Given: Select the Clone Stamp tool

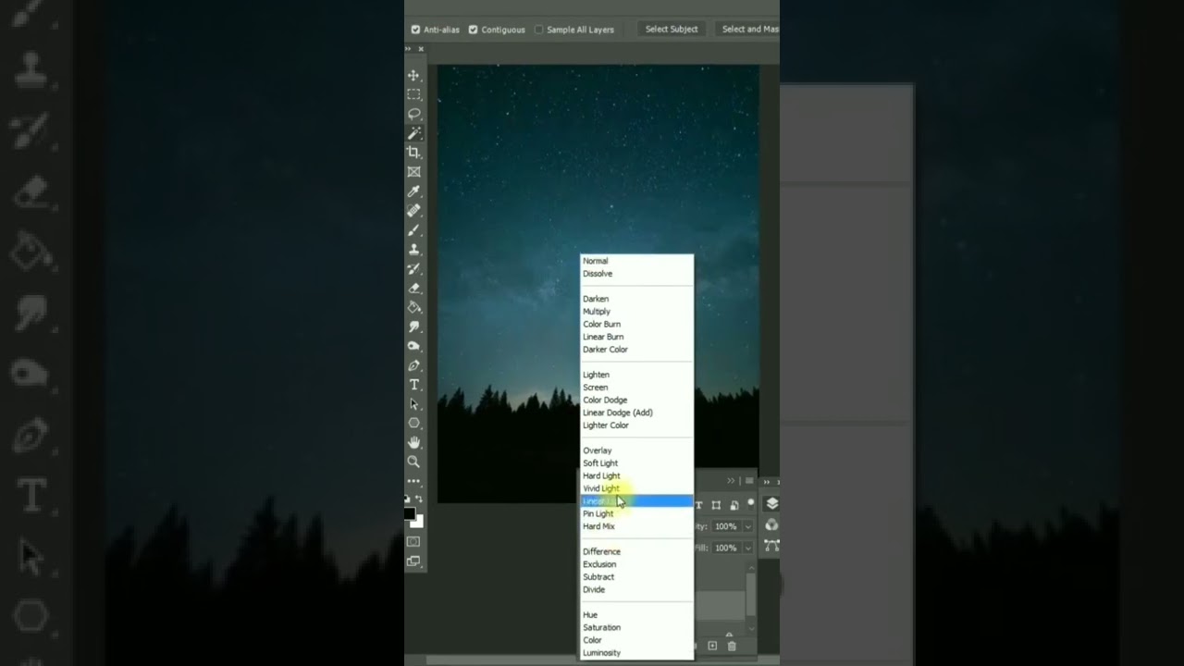Looking at the screenshot, I should (x=413, y=250).
